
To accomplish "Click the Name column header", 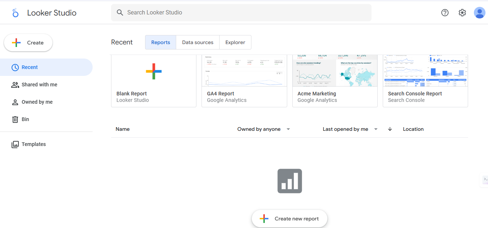I will pos(123,129).
